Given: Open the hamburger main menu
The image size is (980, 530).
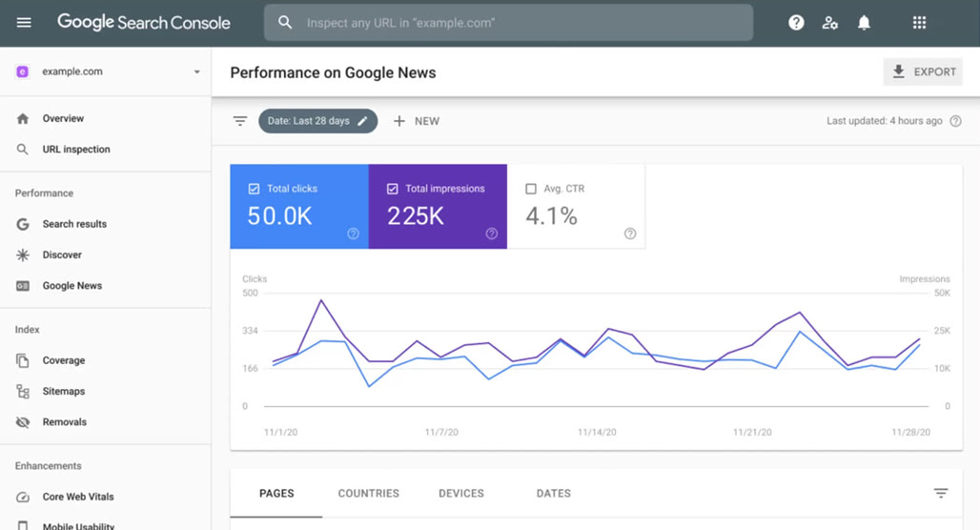Looking at the screenshot, I should click(x=24, y=23).
